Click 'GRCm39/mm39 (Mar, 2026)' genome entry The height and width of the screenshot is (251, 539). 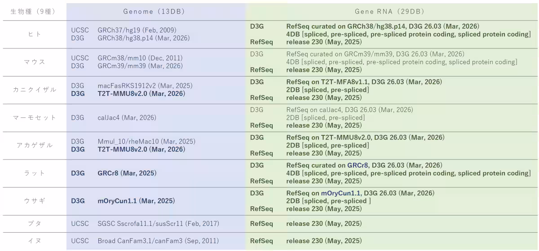click(140, 66)
